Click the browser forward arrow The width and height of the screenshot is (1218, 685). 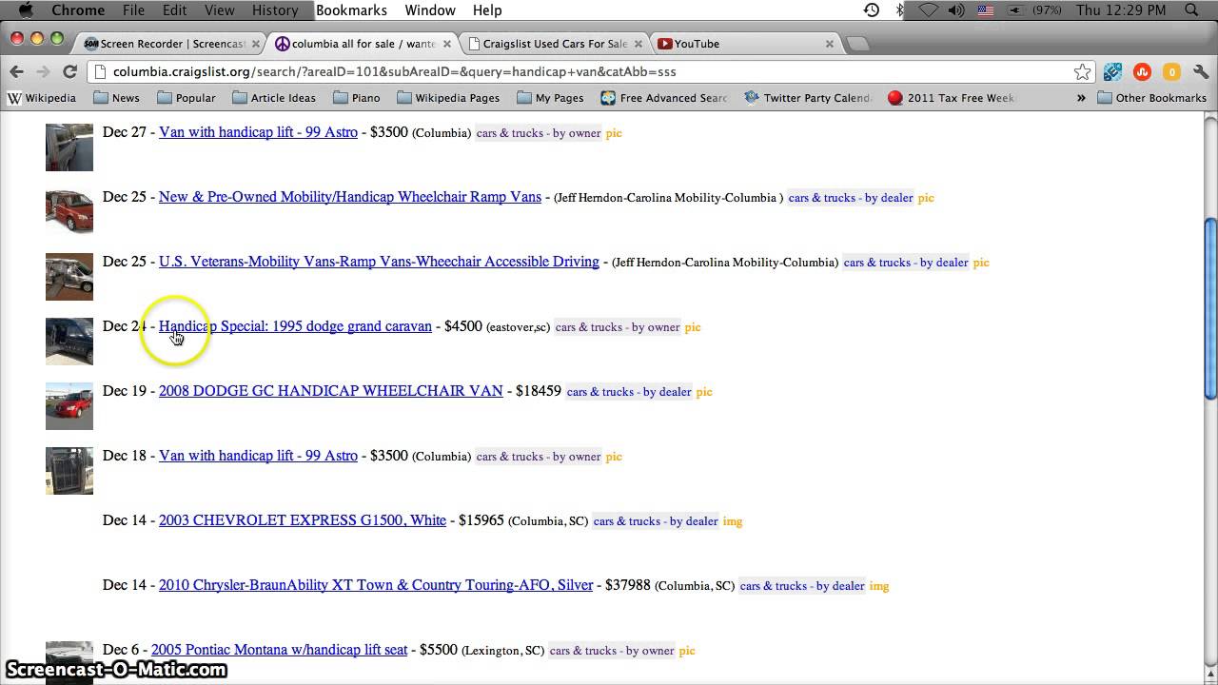tap(43, 71)
